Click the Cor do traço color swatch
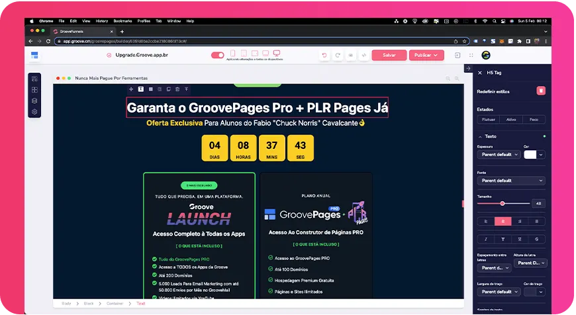This screenshot has width=576, height=315. point(530,292)
